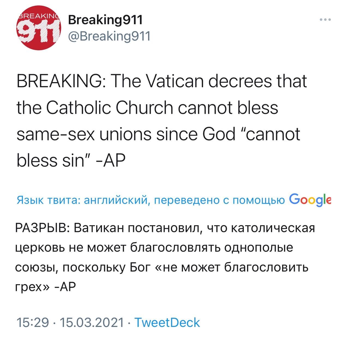The height and width of the screenshot is (337, 349).
Task: Click the 'Язык твита: английский' translation notice
Action: [x=82, y=200]
